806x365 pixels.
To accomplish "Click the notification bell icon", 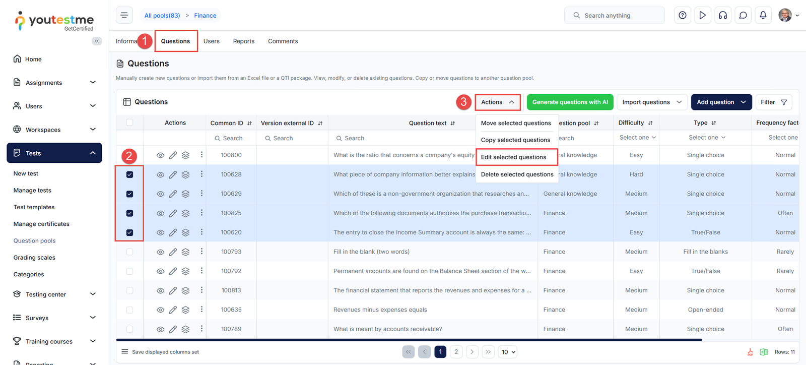I will [763, 15].
